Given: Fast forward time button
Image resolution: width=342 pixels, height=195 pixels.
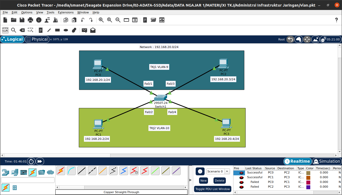Looking at the screenshot, I should [40, 161].
